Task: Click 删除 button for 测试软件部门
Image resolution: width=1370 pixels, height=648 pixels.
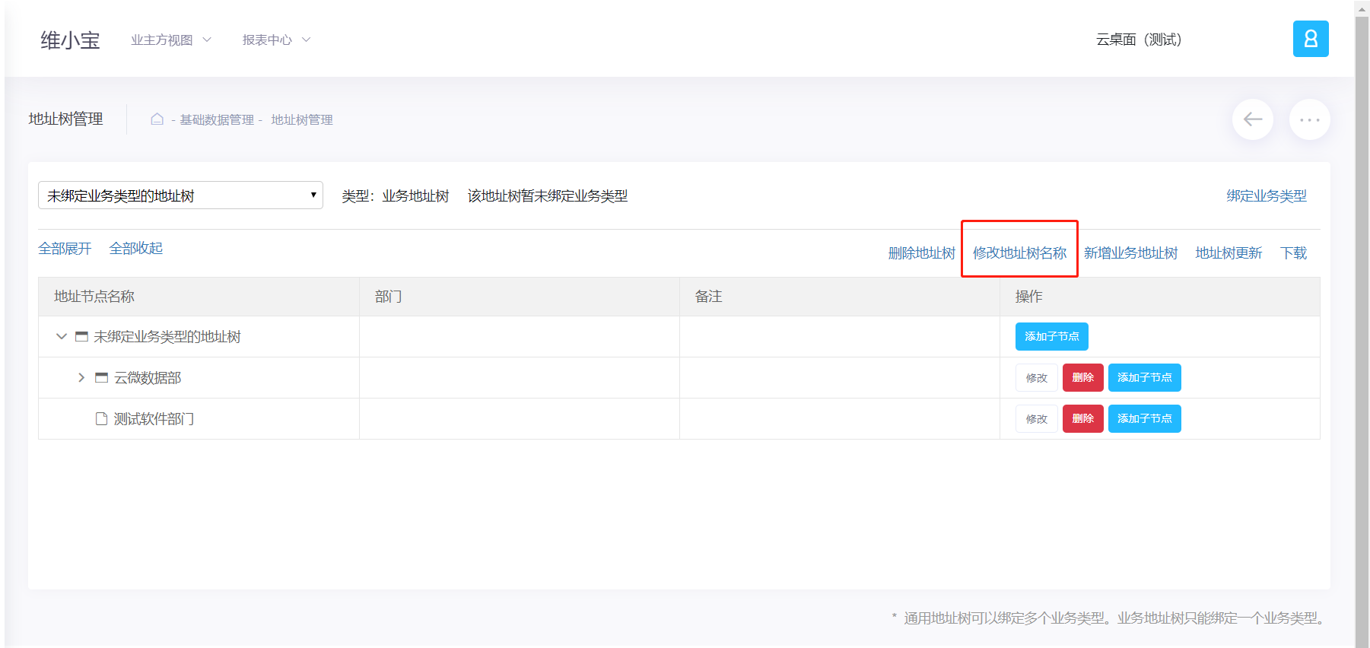Action: pos(1082,418)
